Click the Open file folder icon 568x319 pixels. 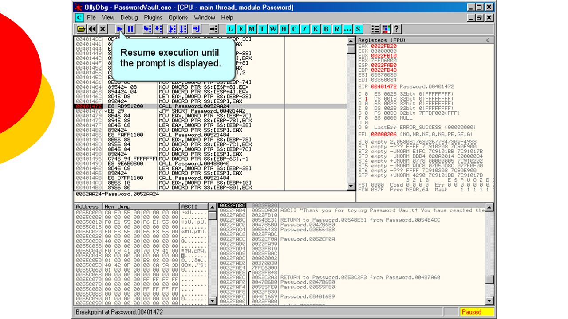81,29
